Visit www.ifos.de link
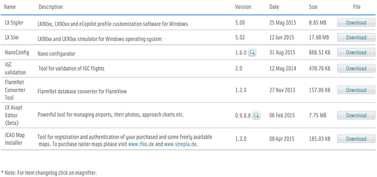This screenshot has height=177, width=377. 141,144
